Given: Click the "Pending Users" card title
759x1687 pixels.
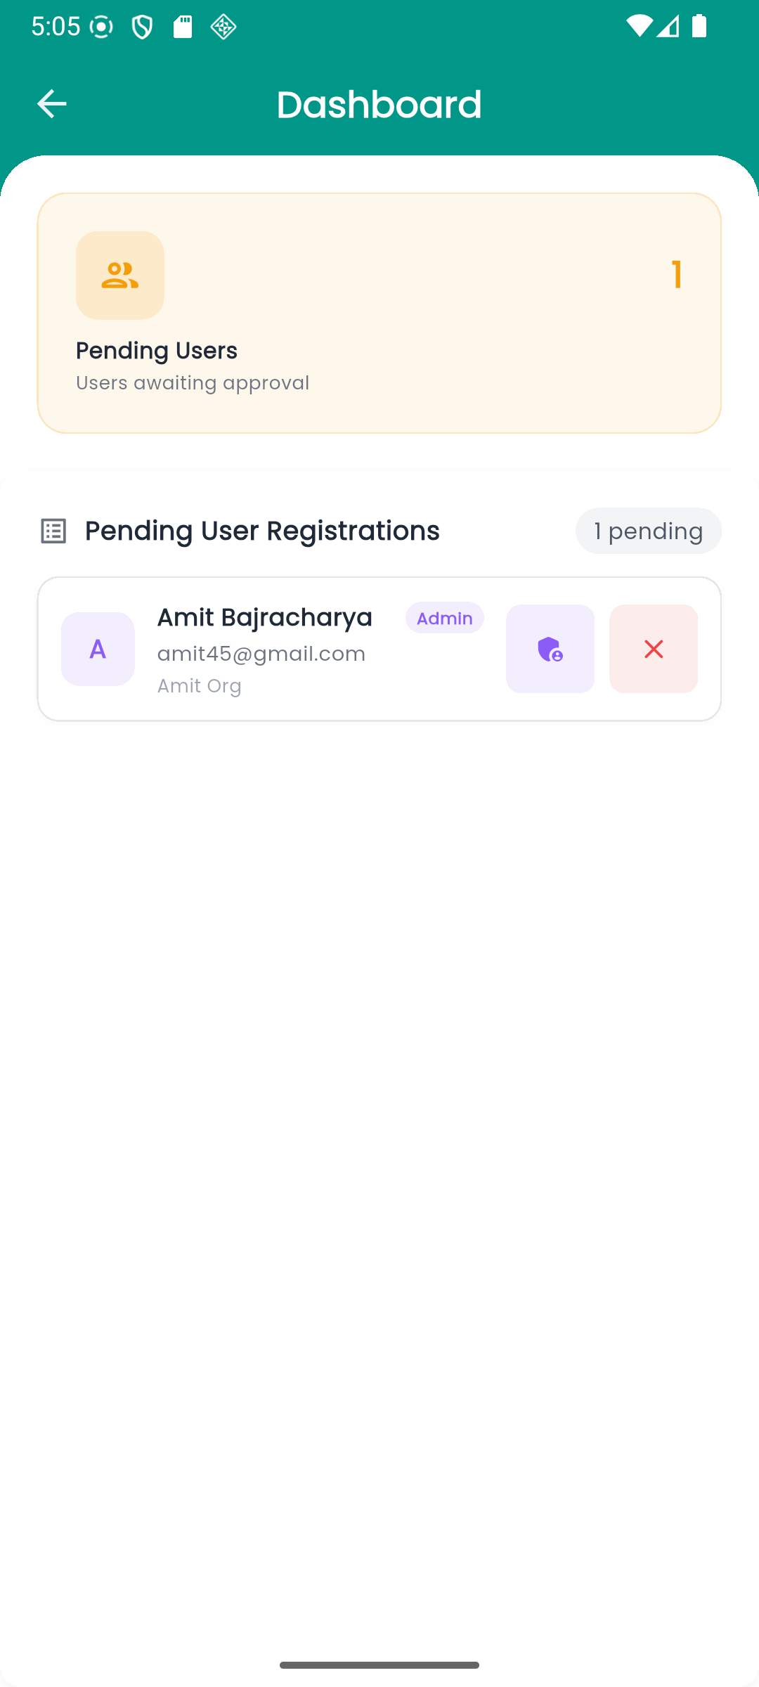Looking at the screenshot, I should pos(157,350).
